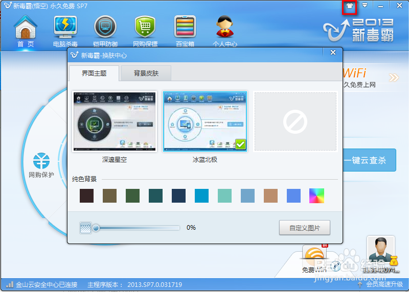Screen dimensions: 409x292
Task: Click the WiFi banner double-arrow chevron
Action: tap(394, 78)
